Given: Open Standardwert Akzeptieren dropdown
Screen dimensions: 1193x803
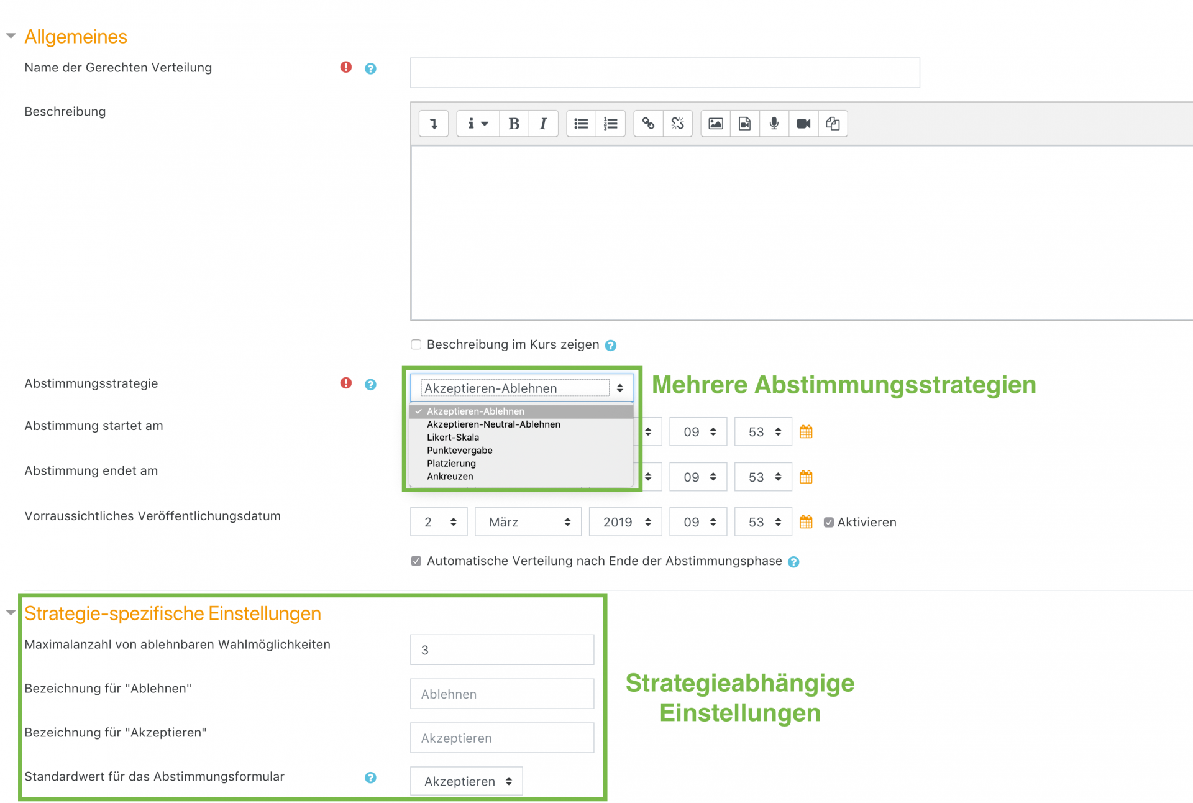Looking at the screenshot, I should pos(467,781).
